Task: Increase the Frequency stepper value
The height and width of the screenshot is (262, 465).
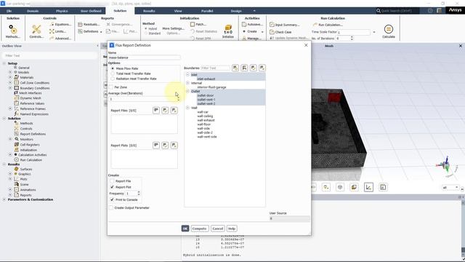Action: [139, 192]
